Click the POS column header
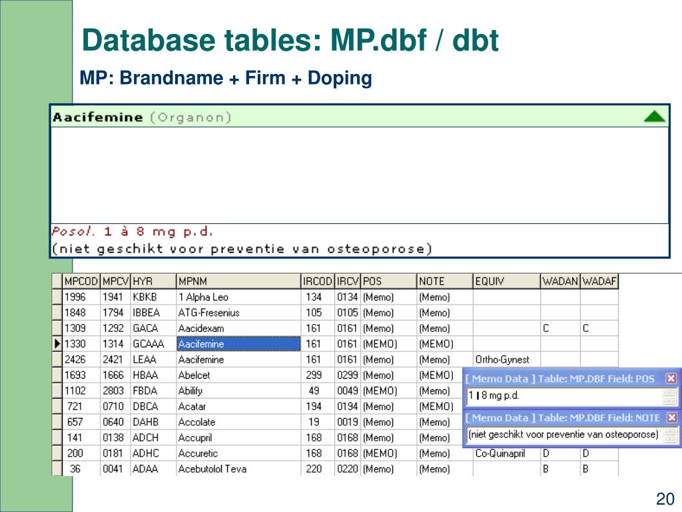 [389, 281]
